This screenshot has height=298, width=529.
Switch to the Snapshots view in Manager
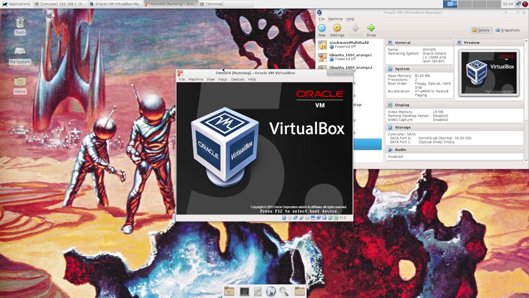tap(508, 30)
